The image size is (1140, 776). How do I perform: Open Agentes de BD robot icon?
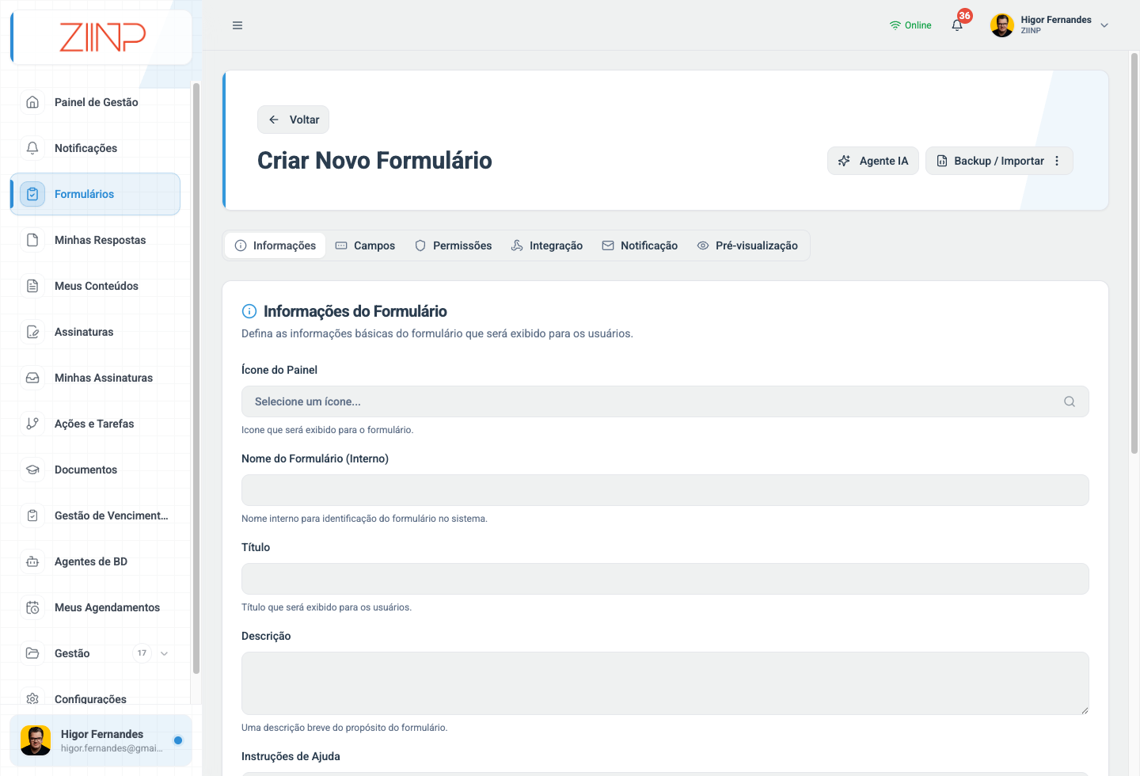click(x=32, y=561)
